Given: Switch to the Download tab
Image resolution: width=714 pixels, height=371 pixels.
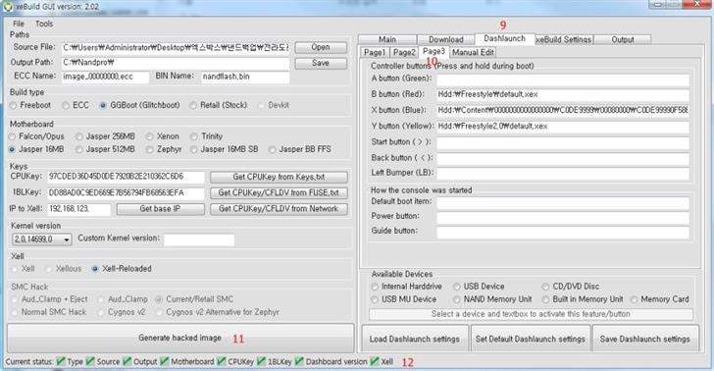Looking at the screenshot, I should pyautogui.click(x=446, y=39).
